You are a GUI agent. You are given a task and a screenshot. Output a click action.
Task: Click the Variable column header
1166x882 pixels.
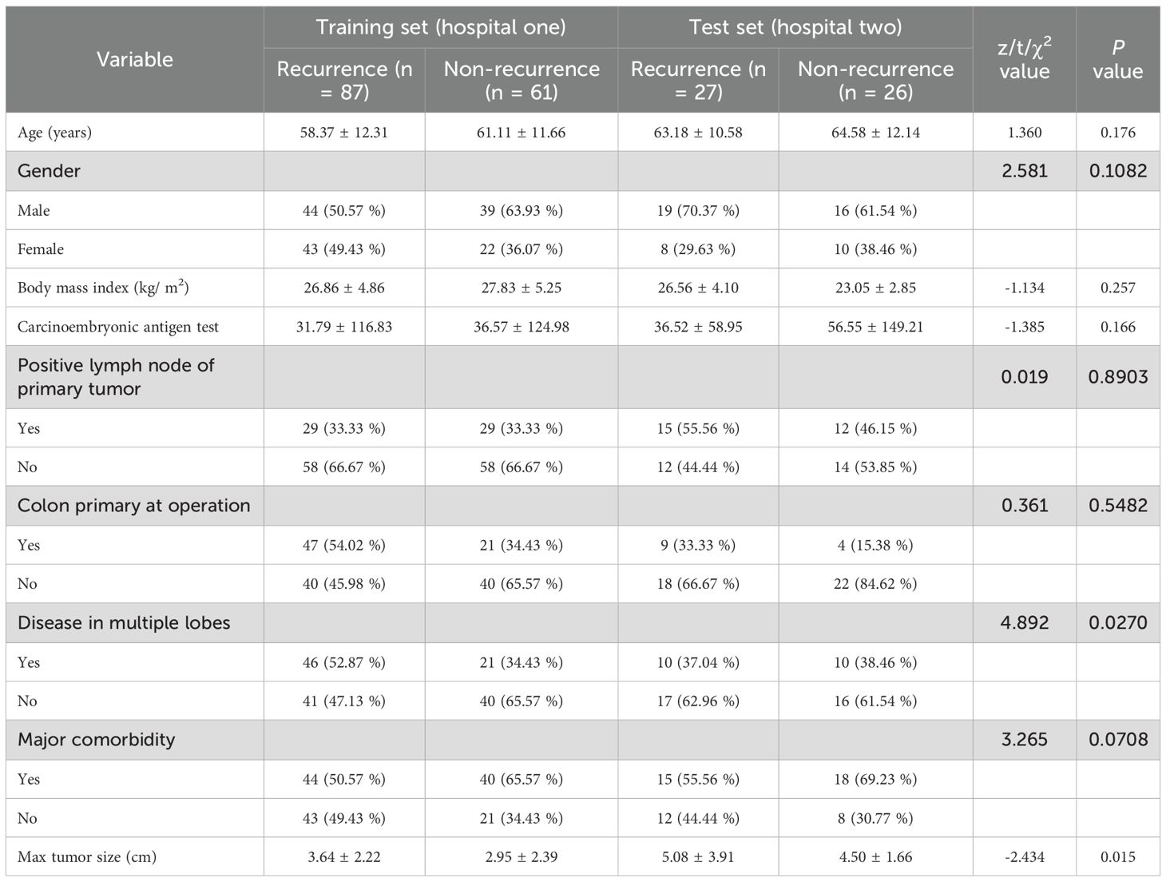click(x=134, y=59)
